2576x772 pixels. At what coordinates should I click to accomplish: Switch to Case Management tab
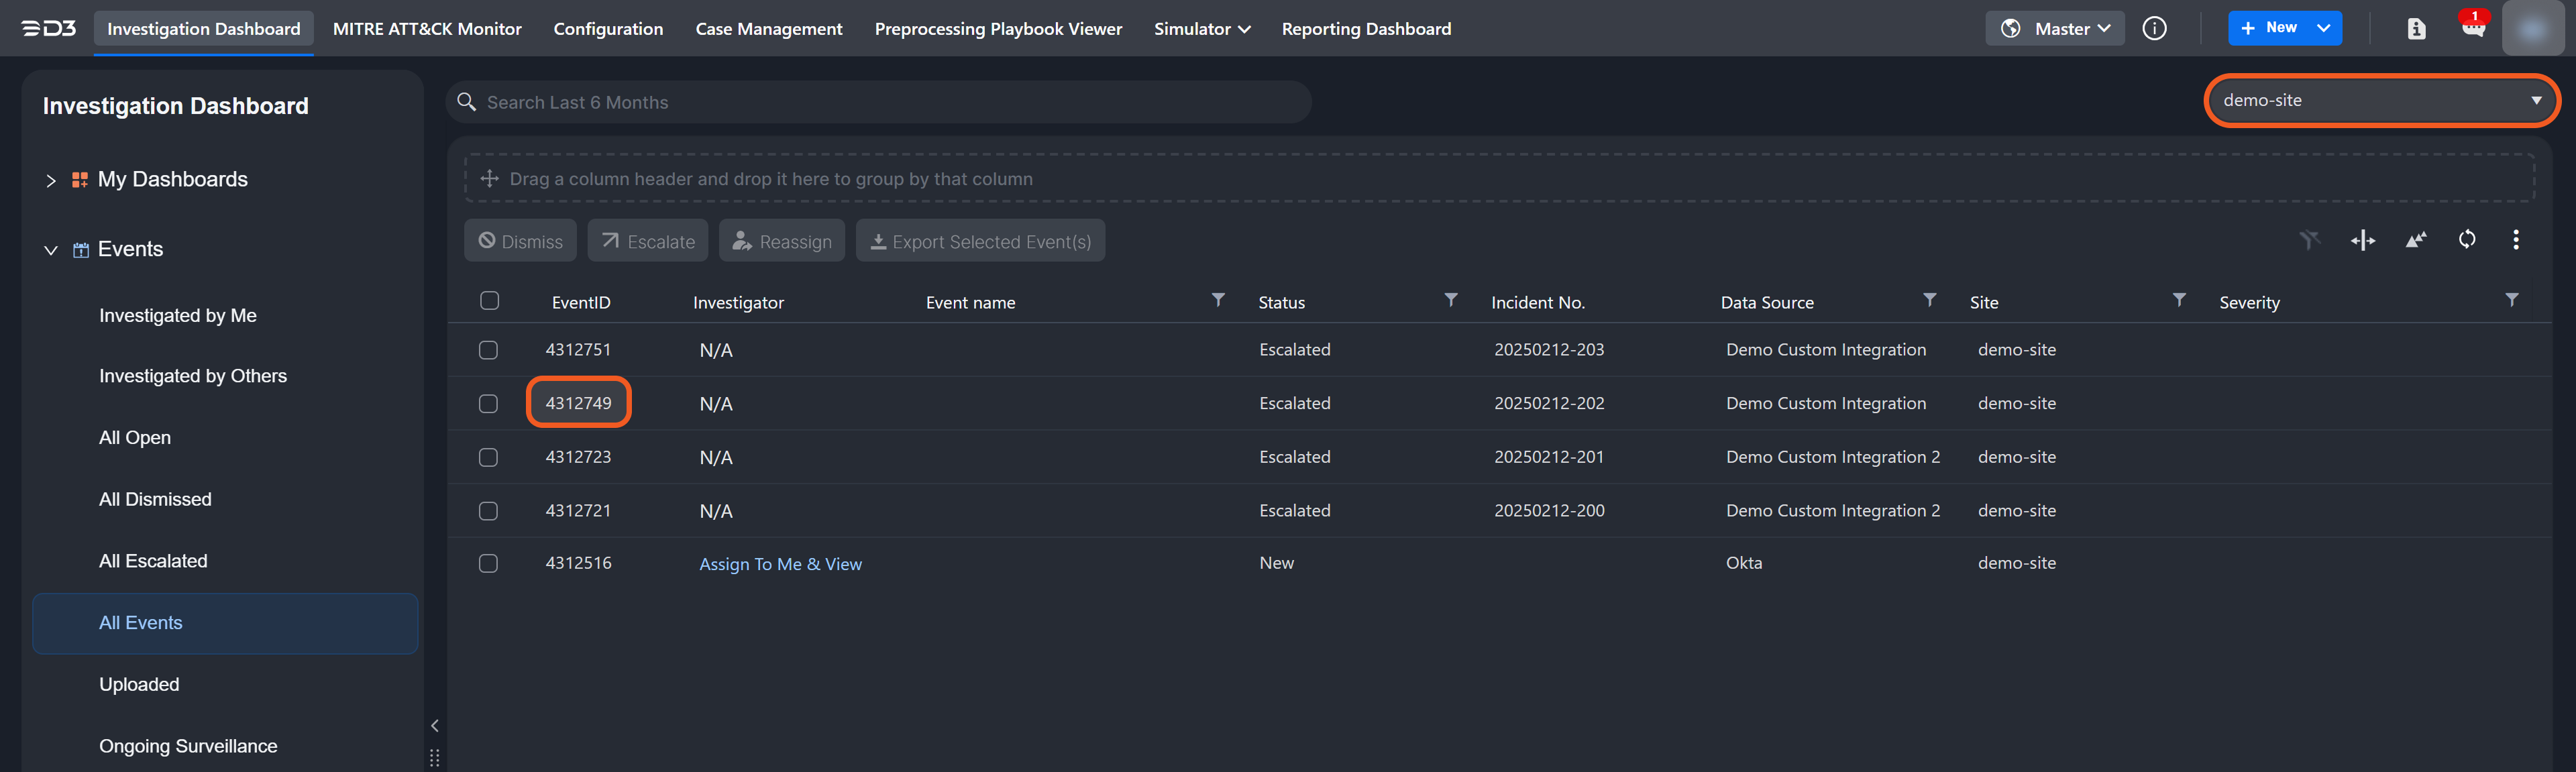[x=768, y=28]
